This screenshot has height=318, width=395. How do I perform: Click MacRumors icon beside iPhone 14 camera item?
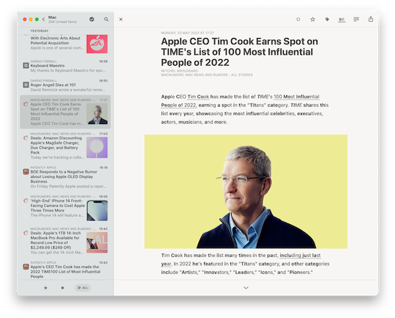tap(26, 200)
